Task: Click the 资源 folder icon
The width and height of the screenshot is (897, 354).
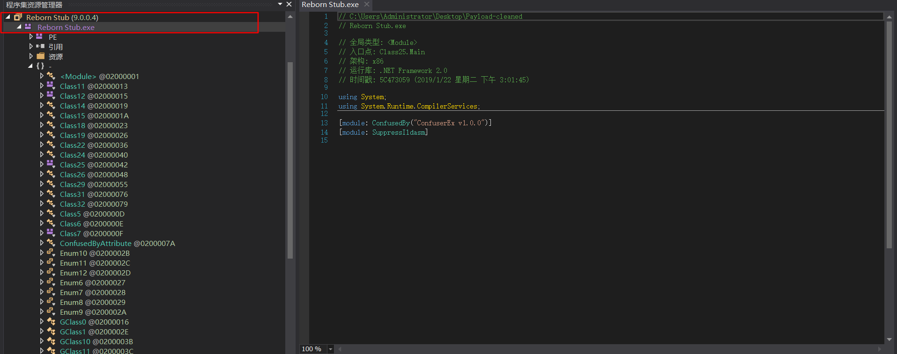Action: click(41, 56)
